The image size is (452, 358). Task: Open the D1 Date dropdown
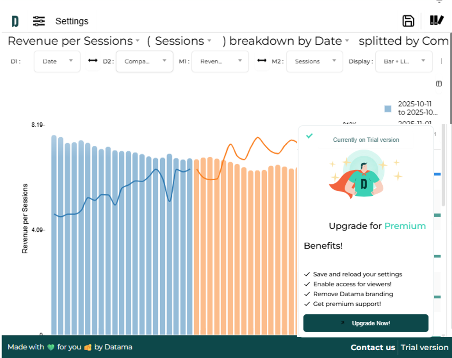[x=57, y=61]
